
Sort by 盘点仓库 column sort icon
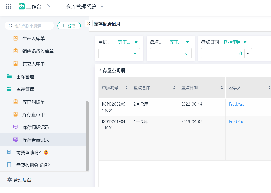tap(174, 88)
